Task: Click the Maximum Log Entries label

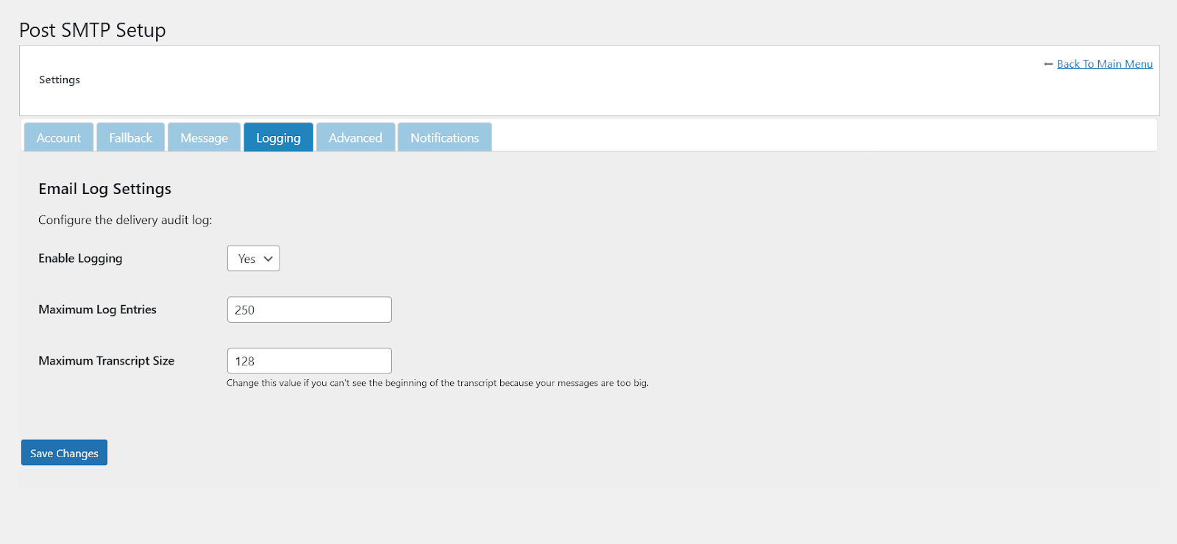Action: pos(97,309)
